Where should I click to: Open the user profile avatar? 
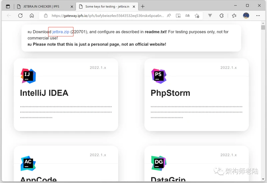[x=246, y=16]
